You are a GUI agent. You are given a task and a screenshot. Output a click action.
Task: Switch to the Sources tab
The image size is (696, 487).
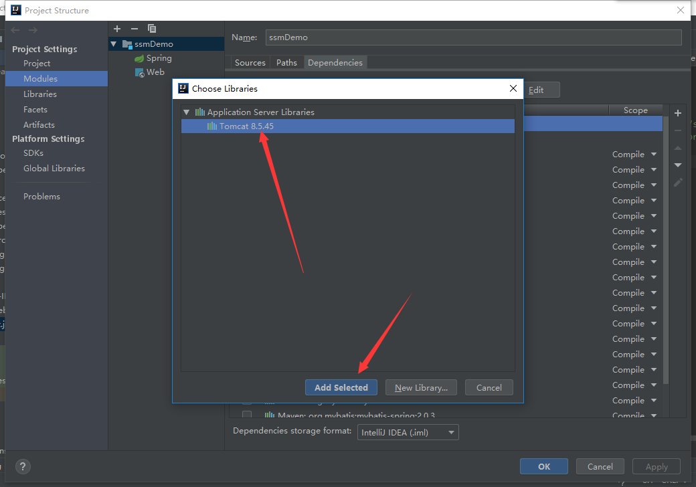pos(250,62)
